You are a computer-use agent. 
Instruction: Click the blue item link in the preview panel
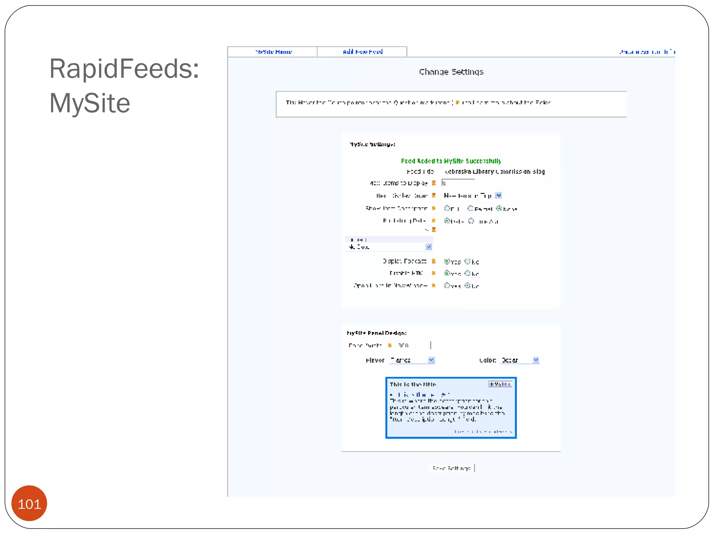coord(424,395)
